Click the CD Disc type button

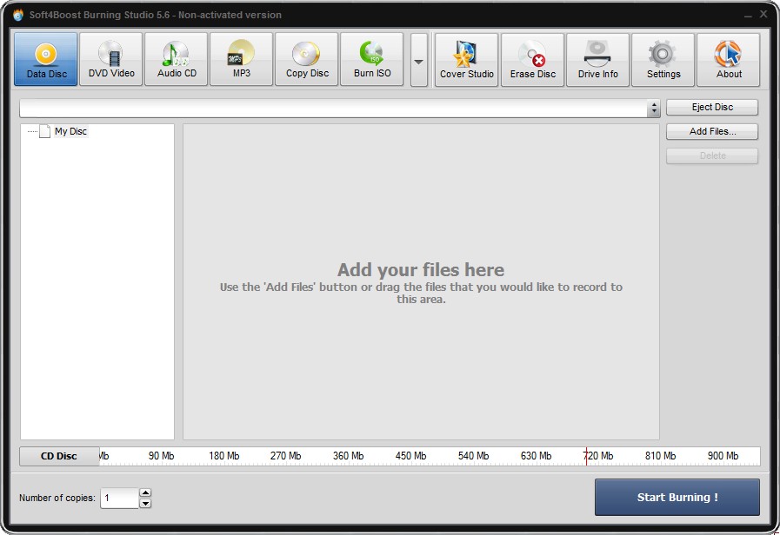tap(59, 456)
